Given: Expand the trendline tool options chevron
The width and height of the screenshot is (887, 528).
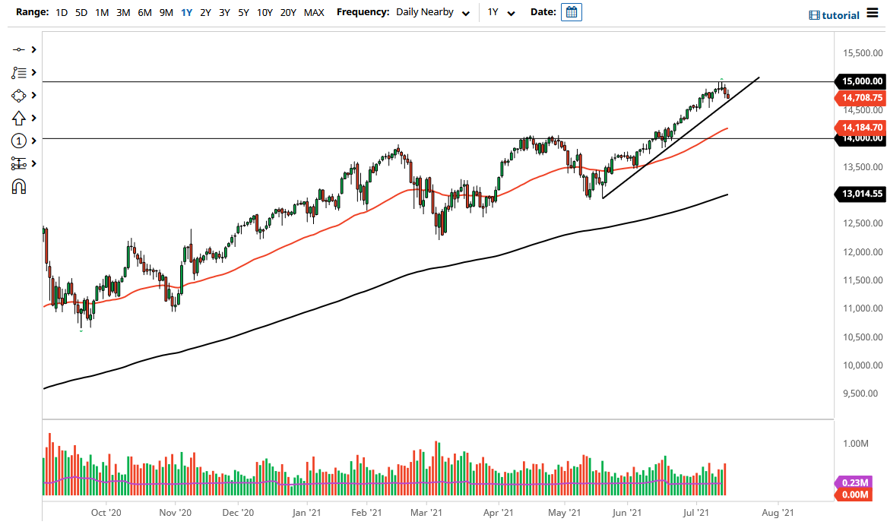Looking at the screenshot, I should (x=33, y=50).
